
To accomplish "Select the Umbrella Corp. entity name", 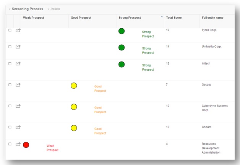I will [x=212, y=47].
